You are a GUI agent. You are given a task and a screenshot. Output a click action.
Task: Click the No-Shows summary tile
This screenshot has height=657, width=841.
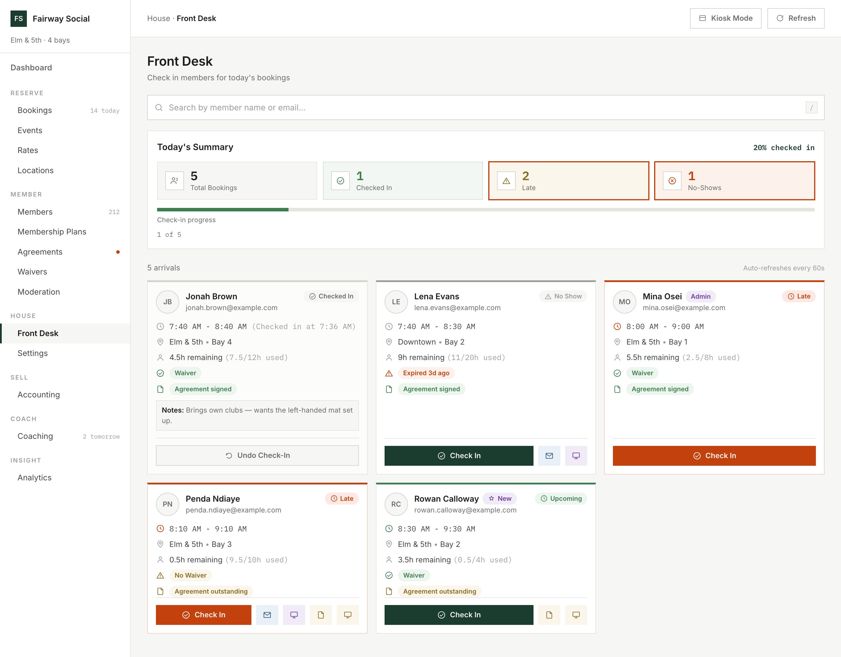point(734,181)
